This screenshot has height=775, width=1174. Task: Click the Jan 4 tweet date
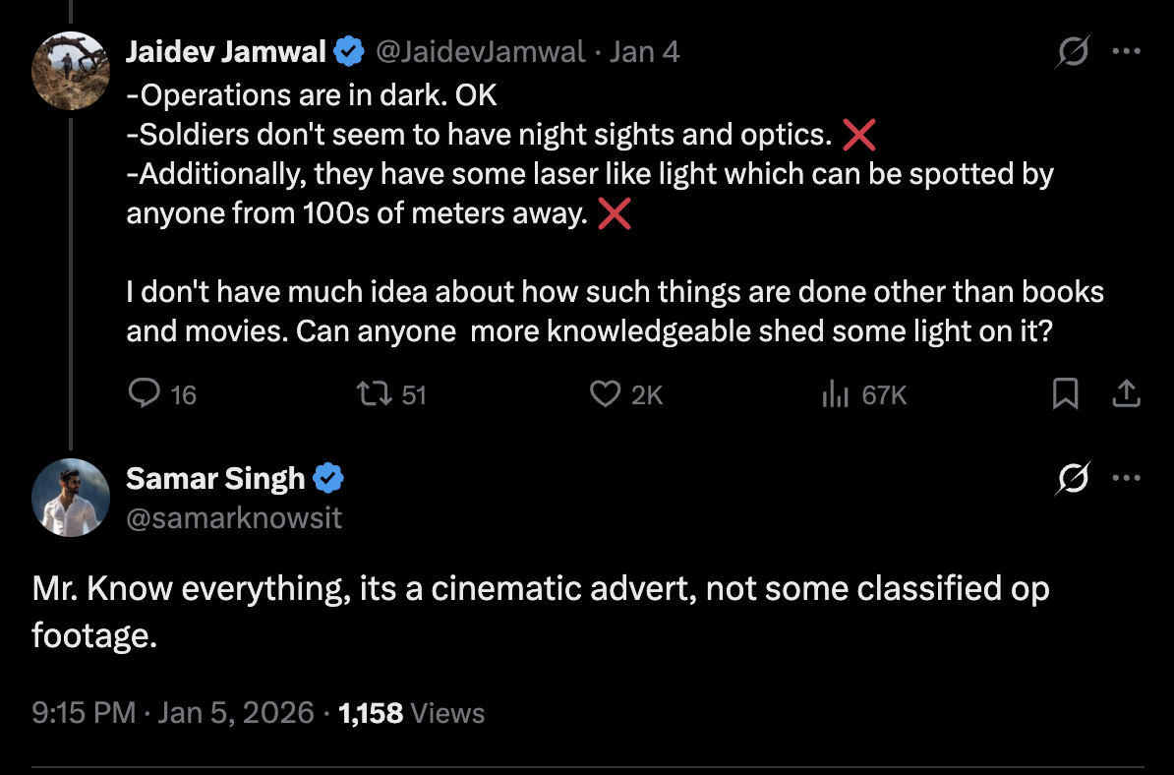[x=644, y=52]
